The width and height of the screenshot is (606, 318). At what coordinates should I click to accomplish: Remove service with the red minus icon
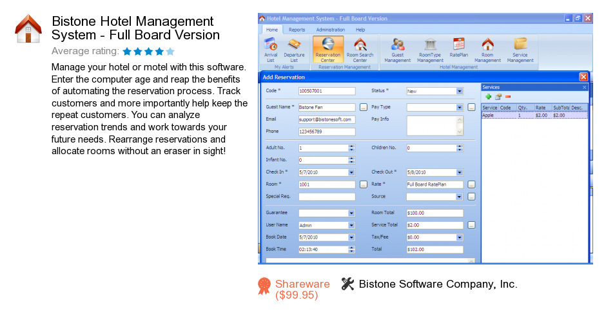pos(508,97)
